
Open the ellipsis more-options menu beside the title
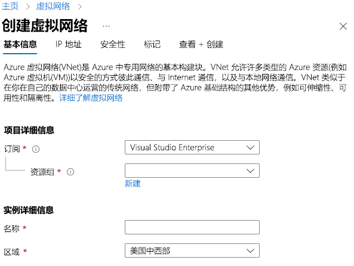[x=106, y=26]
